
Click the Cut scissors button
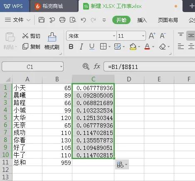click(x=31, y=36)
